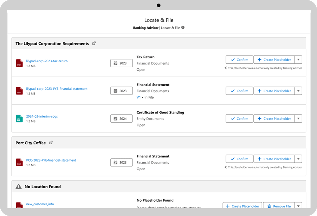Select the No Placeholder Found label

point(155,200)
